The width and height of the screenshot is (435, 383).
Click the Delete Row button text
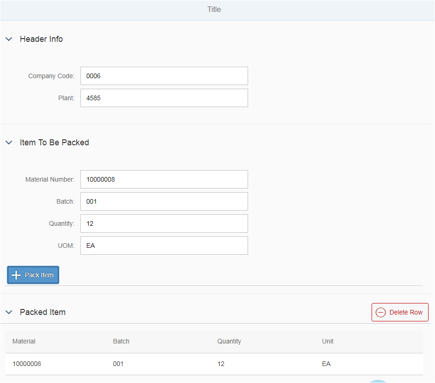coord(406,313)
